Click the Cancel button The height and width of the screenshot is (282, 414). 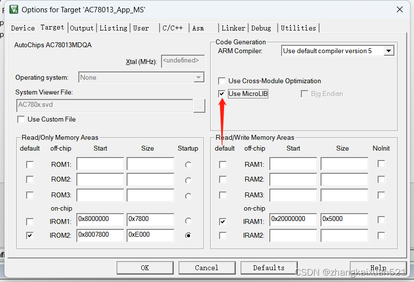(x=207, y=268)
